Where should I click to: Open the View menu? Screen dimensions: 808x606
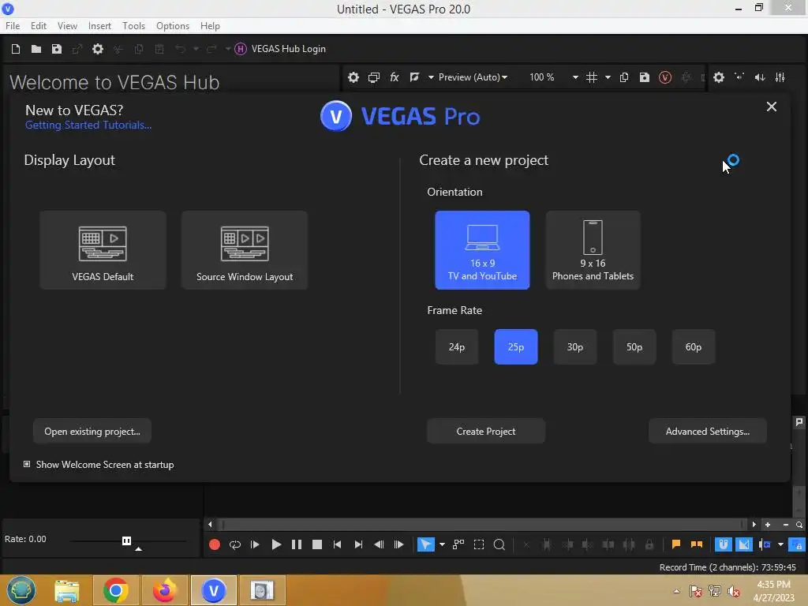click(68, 26)
